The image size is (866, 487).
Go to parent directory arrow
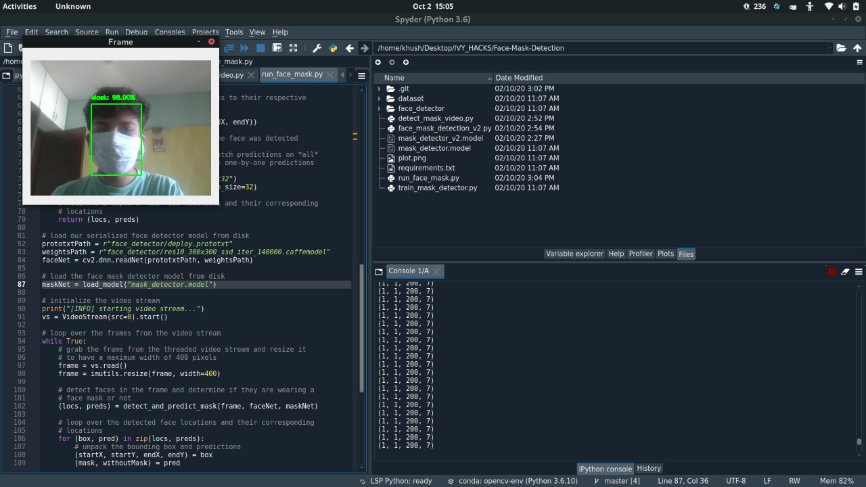857,48
